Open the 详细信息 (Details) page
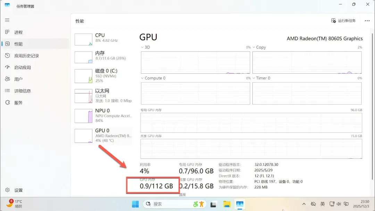 click(35, 91)
